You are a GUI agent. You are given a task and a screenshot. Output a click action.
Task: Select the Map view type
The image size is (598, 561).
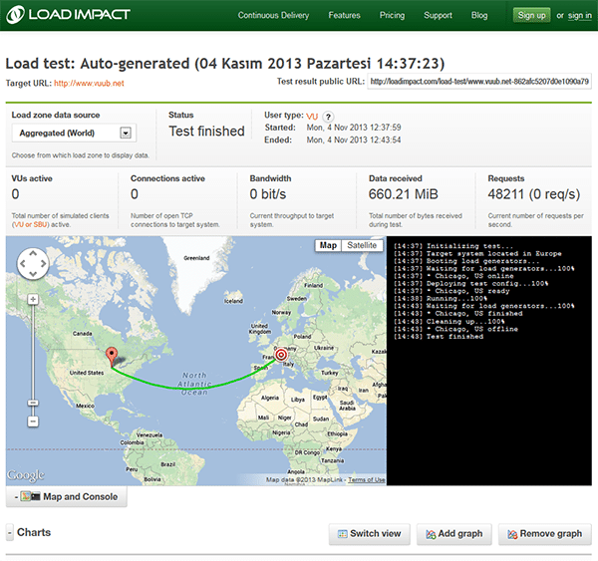tap(328, 245)
